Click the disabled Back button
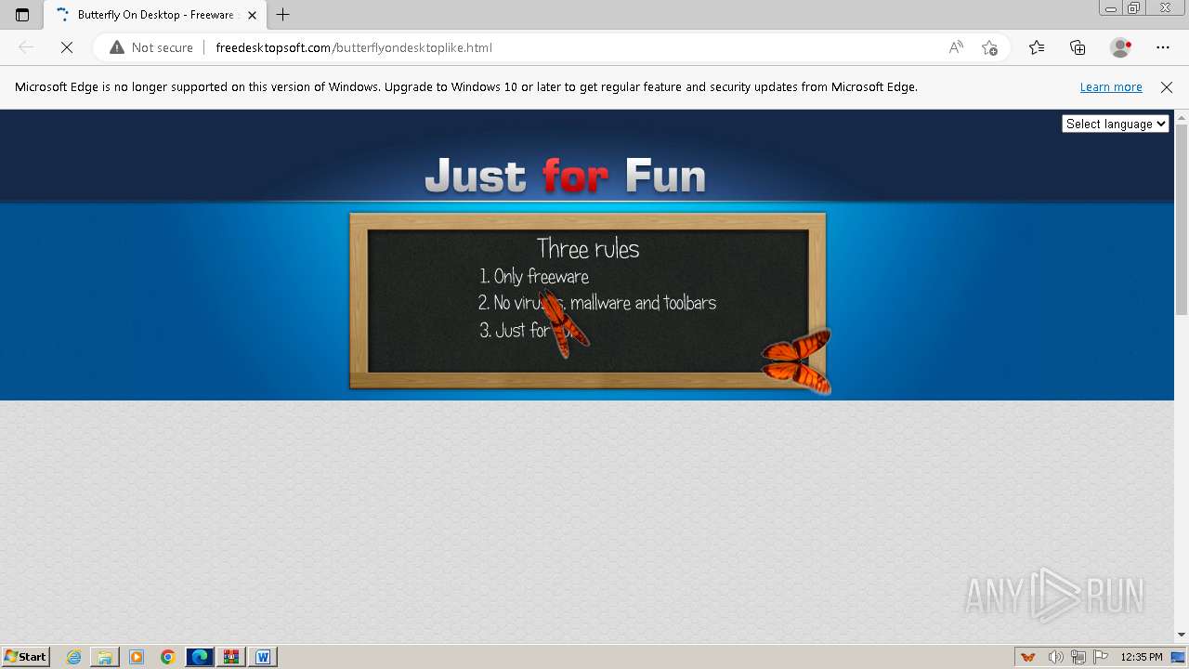Screen dimensions: 1189x669 click(x=26, y=47)
